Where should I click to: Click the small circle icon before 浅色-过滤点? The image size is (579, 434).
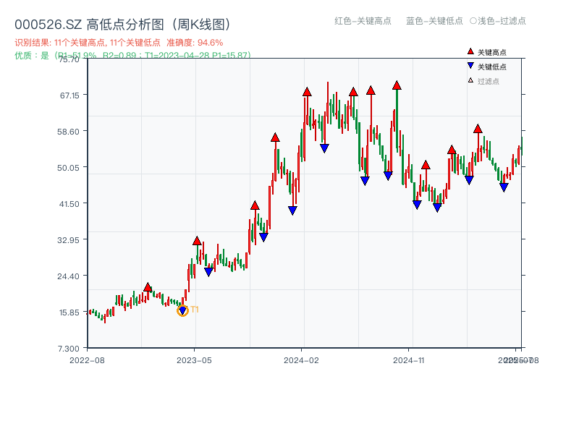[473, 21]
